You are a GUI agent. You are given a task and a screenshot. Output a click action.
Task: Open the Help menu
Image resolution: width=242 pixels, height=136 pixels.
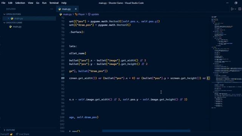tap(64, 3)
